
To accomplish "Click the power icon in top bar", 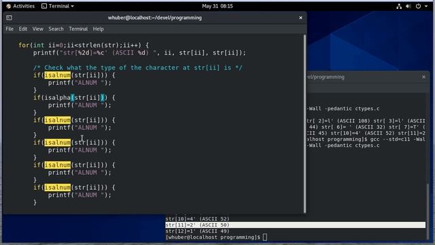I will pyautogui.click(x=418, y=6).
